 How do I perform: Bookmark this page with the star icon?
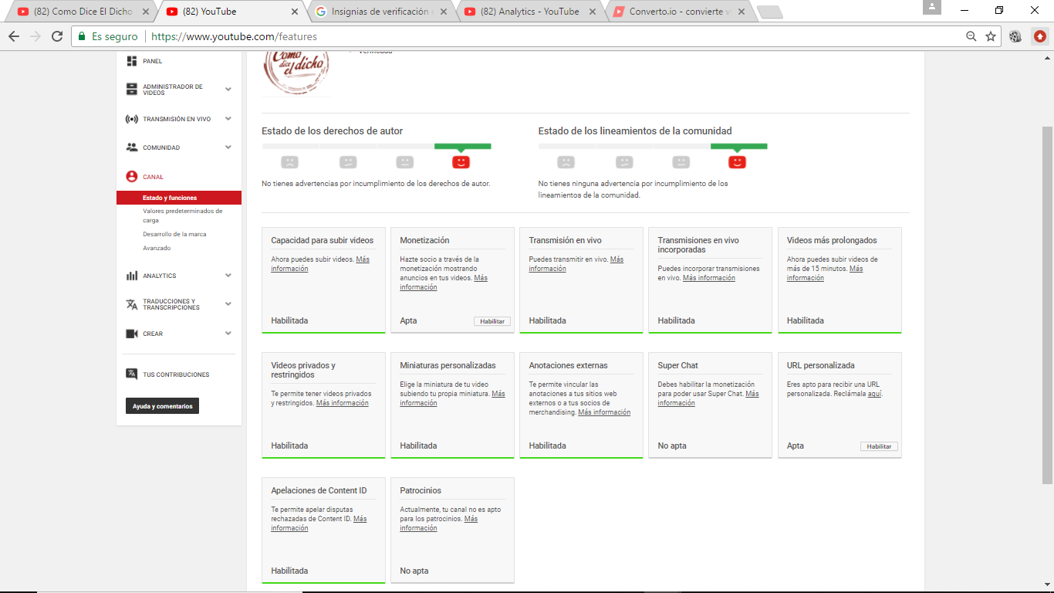991,36
